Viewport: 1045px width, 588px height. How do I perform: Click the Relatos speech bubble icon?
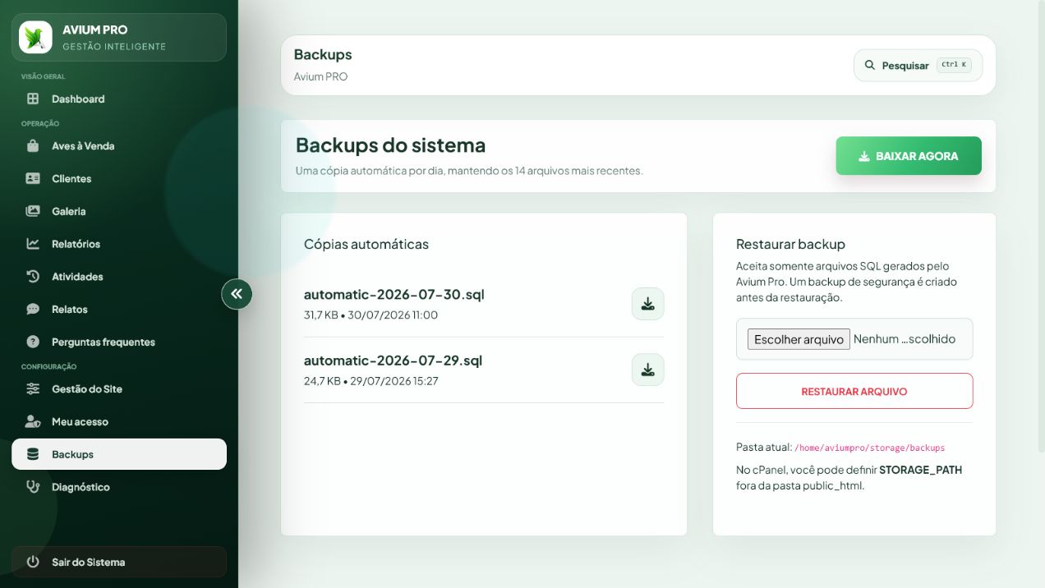pyautogui.click(x=33, y=310)
